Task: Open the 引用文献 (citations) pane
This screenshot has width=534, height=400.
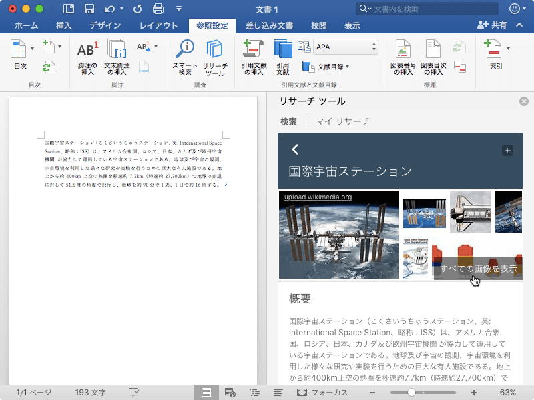Action: (282, 57)
